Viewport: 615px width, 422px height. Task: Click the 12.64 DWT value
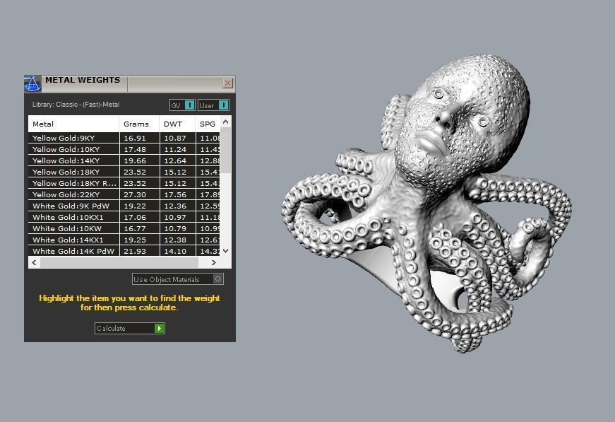point(175,161)
